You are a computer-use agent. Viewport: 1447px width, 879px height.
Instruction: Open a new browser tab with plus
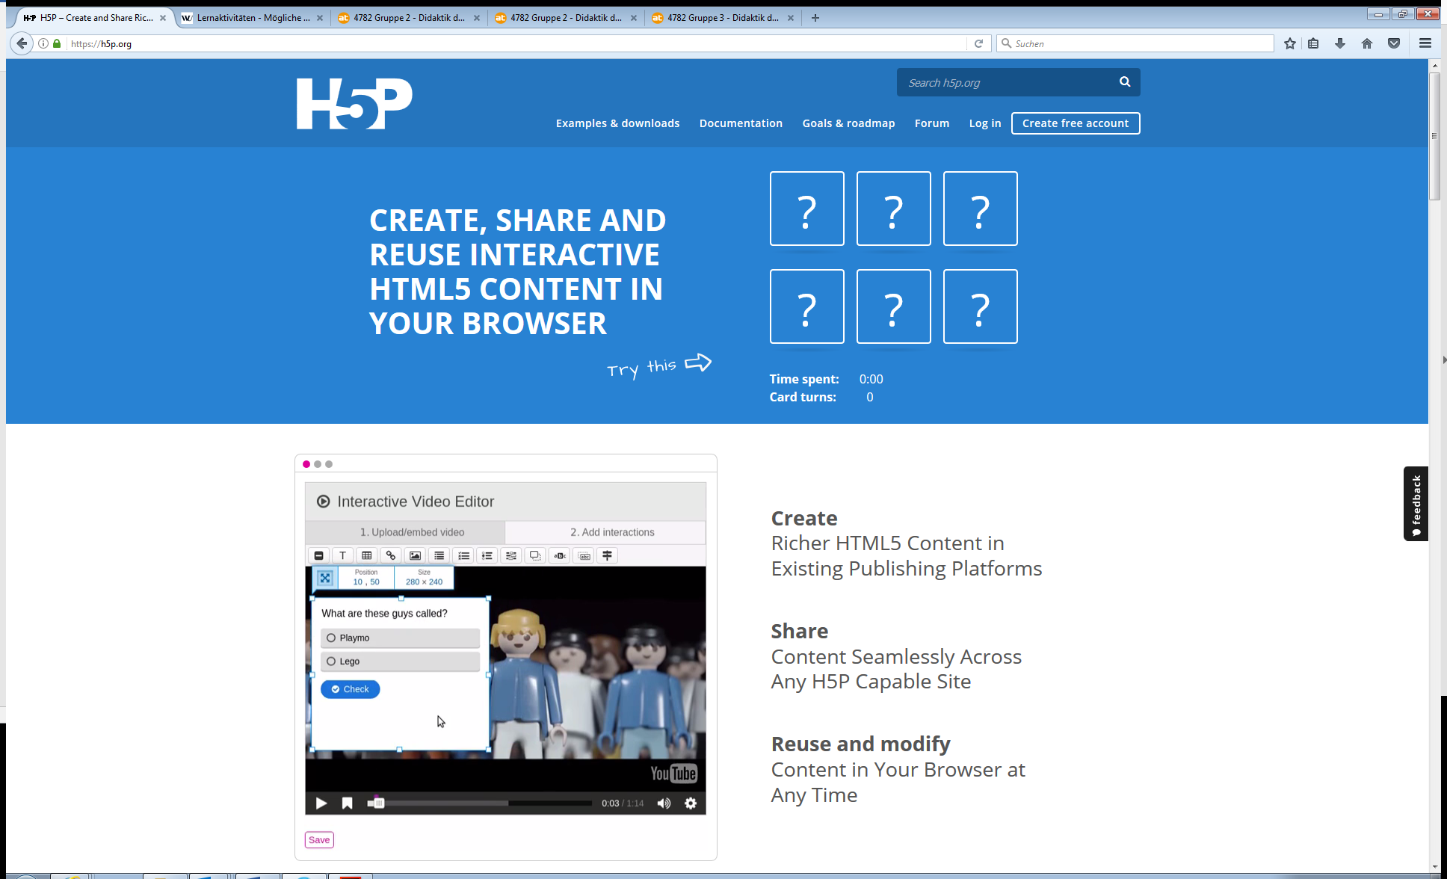point(815,18)
